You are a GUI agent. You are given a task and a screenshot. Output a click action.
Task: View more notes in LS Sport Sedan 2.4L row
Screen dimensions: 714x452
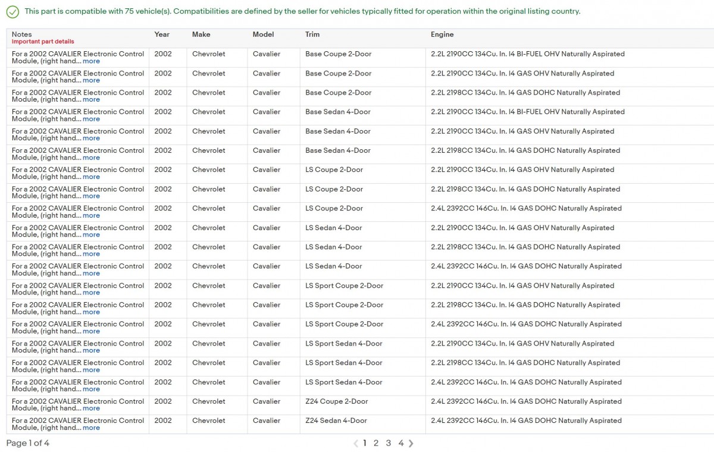pyautogui.click(x=91, y=389)
